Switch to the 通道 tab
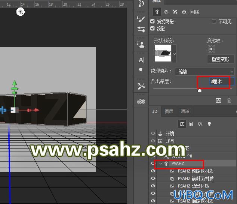Viewport: 237px width, 204px height. tap(185, 111)
